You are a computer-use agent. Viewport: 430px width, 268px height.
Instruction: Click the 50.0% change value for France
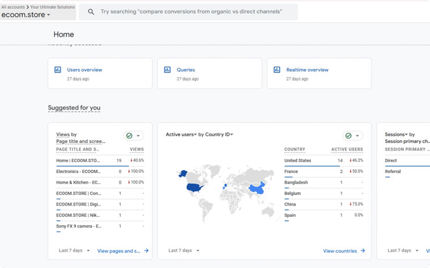(x=356, y=171)
